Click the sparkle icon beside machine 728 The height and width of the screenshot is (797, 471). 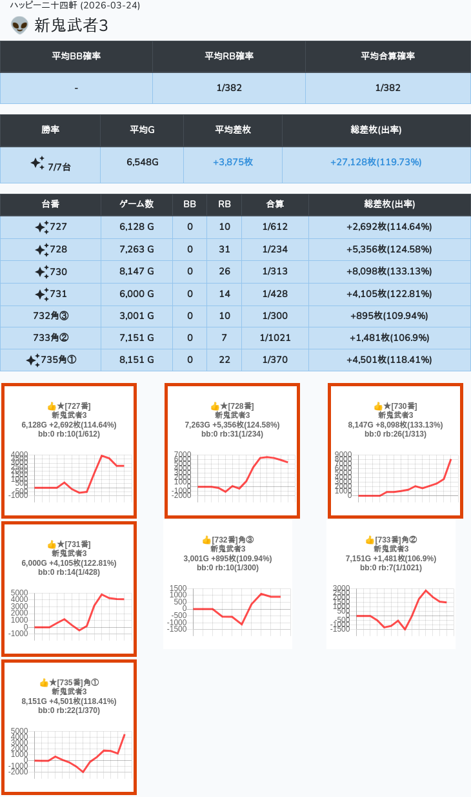point(42,250)
